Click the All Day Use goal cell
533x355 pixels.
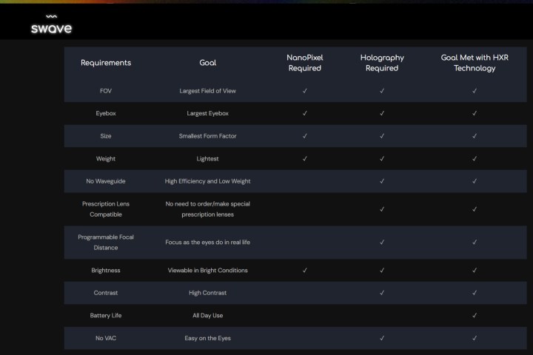click(208, 316)
